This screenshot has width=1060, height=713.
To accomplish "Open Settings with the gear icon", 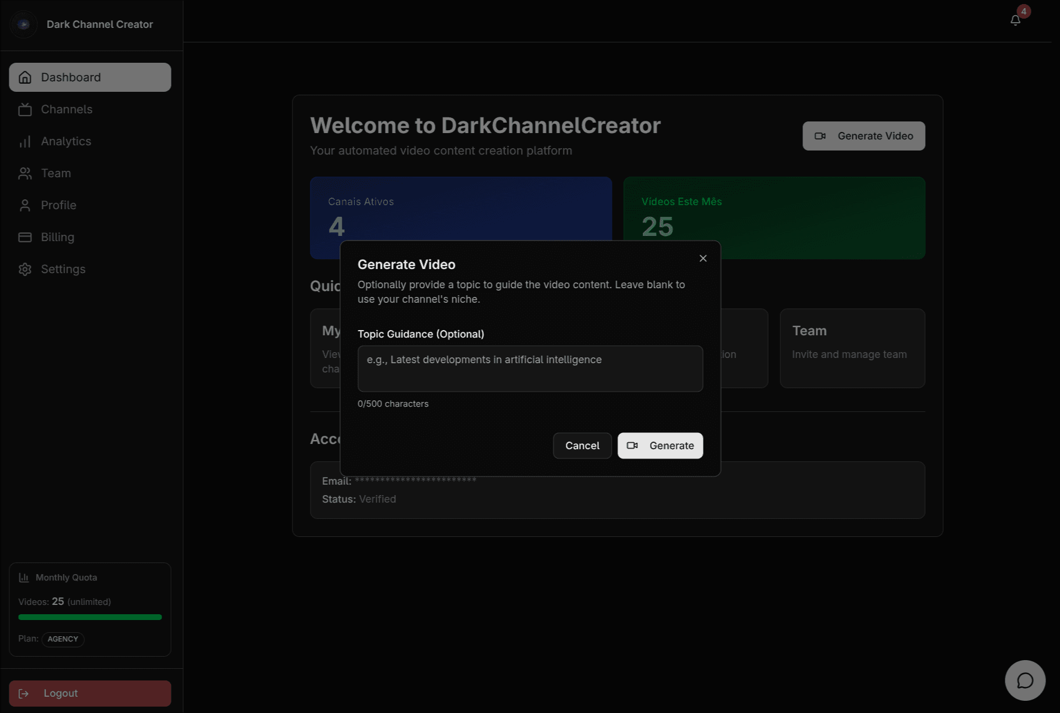I will 25,269.
